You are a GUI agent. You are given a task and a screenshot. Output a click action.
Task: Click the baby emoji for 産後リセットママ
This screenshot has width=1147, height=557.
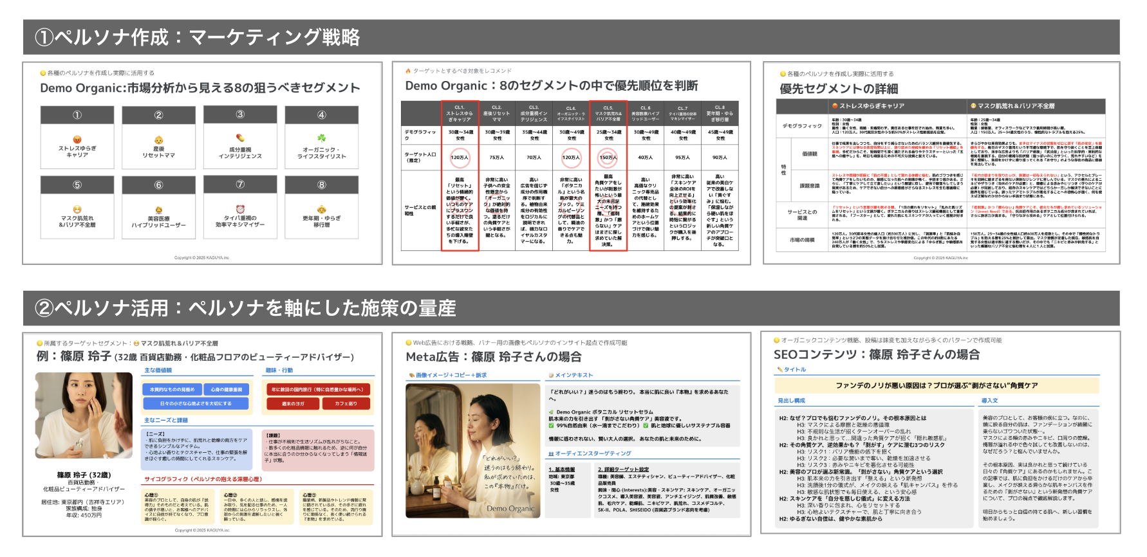[158, 140]
